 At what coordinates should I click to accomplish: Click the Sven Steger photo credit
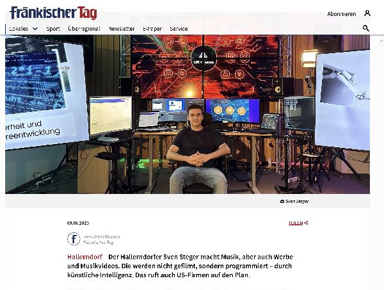[x=297, y=201]
